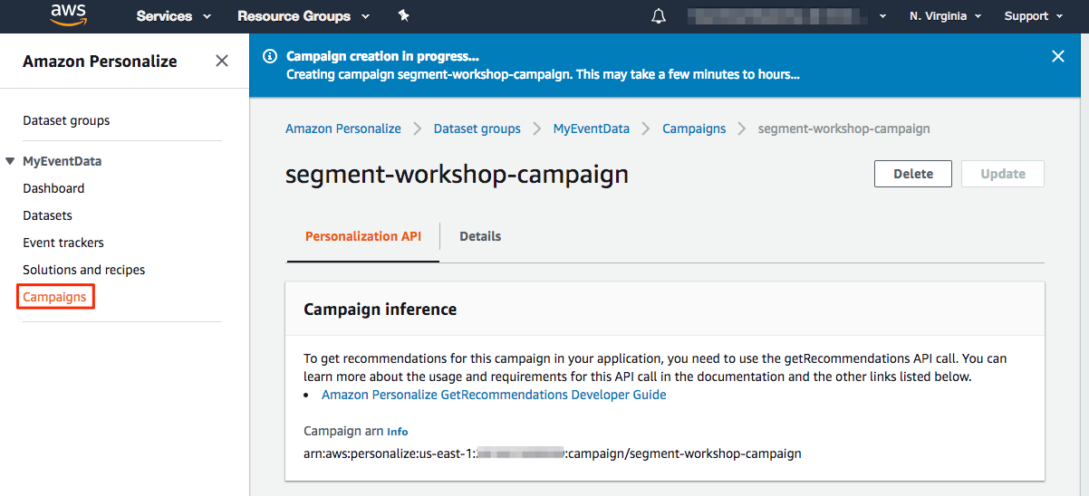Viewport: 1089px width, 496px height.
Task: Go to Dataset groups in breadcrumb
Action: pyautogui.click(x=477, y=129)
